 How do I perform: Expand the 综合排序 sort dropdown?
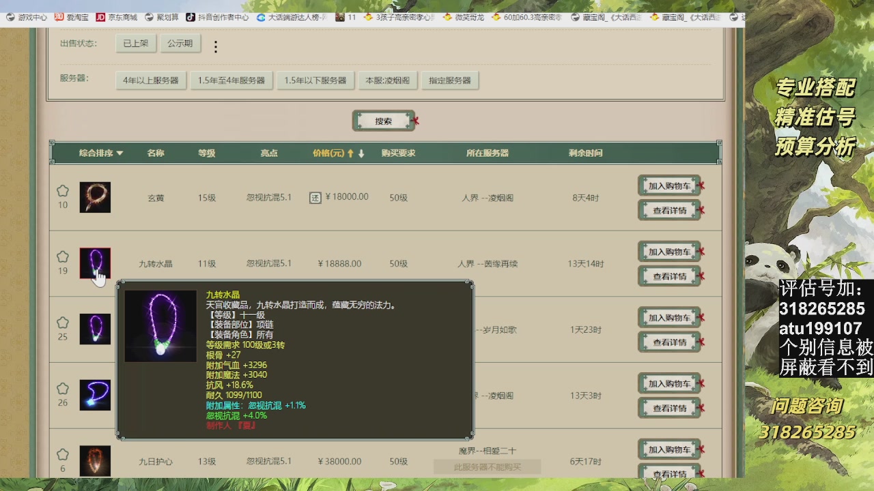click(x=101, y=153)
